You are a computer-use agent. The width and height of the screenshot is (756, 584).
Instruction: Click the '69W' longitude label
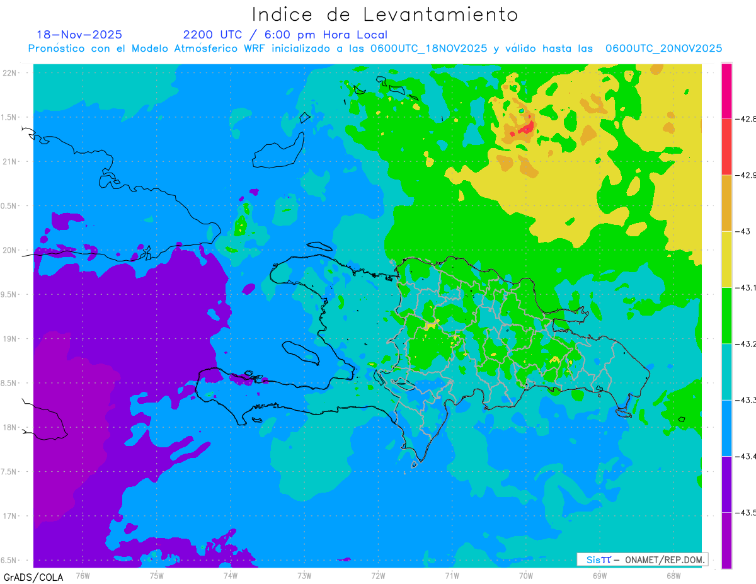tap(599, 575)
